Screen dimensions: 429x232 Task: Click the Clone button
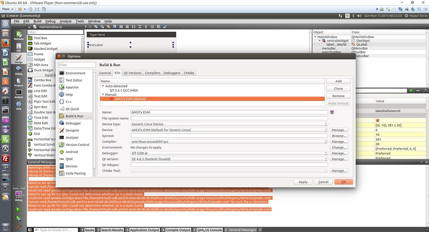point(338,88)
